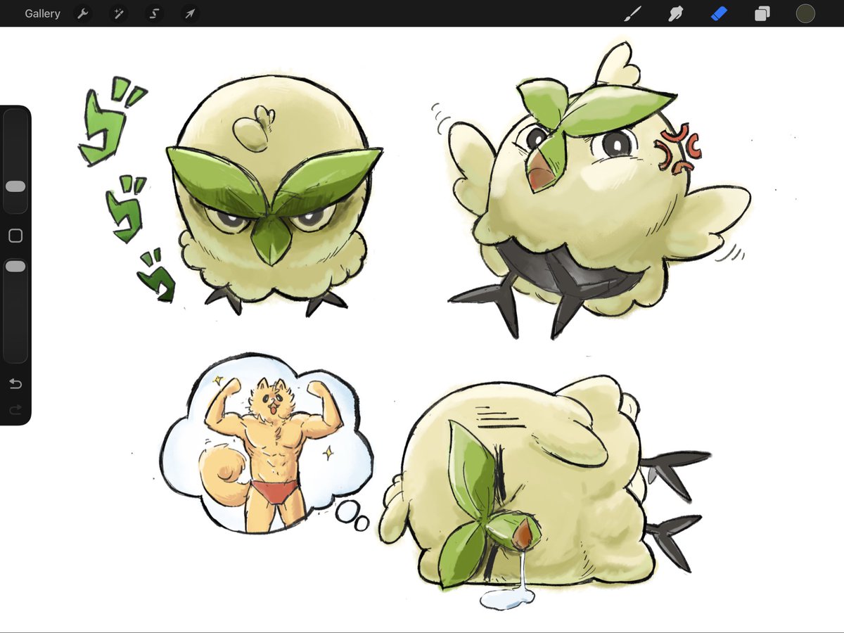
Task: Open the Layers panel
Action: tap(762, 13)
